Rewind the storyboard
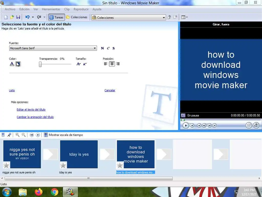The height and width of the screenshot is (197, 262). [31, 135]
